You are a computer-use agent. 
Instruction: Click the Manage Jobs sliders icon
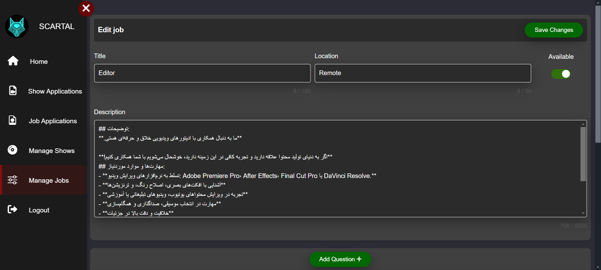click(13, 180)
